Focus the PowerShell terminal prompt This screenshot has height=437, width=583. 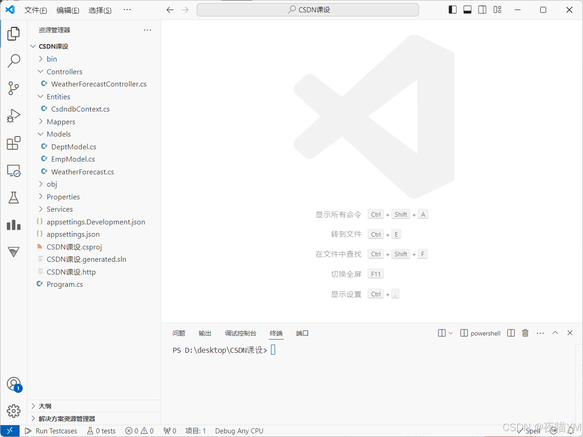coord(273,350)
